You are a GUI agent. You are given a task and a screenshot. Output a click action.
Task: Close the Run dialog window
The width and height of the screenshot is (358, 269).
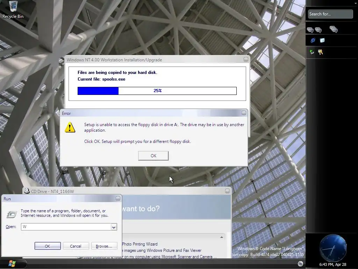(118, 199)
